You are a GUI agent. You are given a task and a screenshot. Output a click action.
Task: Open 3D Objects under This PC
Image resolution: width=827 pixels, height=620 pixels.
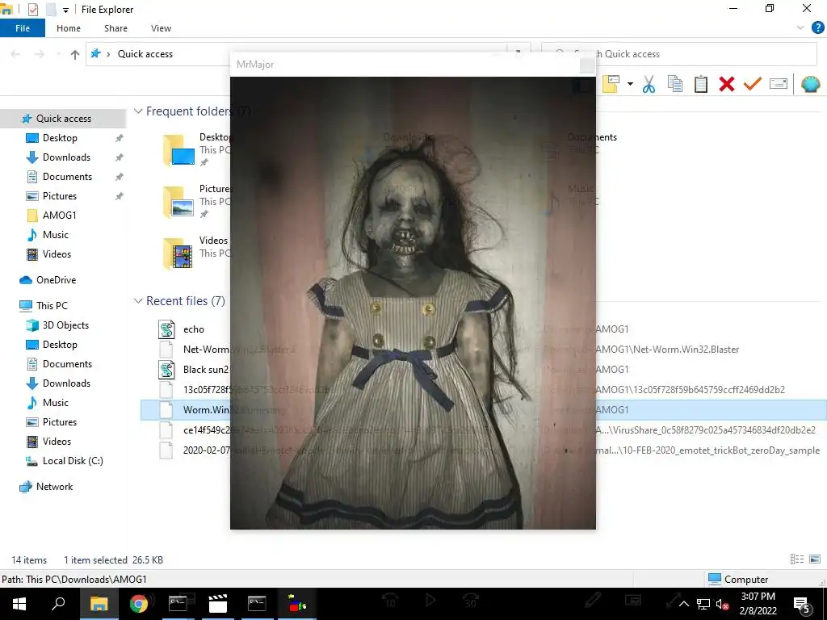coord(65,325)
